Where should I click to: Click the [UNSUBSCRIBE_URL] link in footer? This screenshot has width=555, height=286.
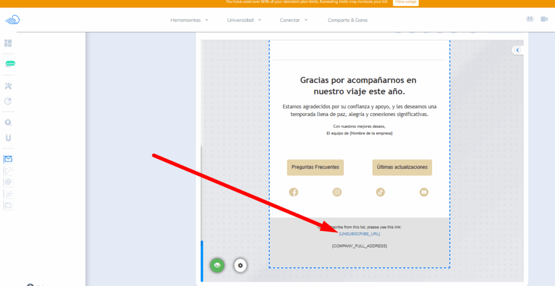[359, 234]
